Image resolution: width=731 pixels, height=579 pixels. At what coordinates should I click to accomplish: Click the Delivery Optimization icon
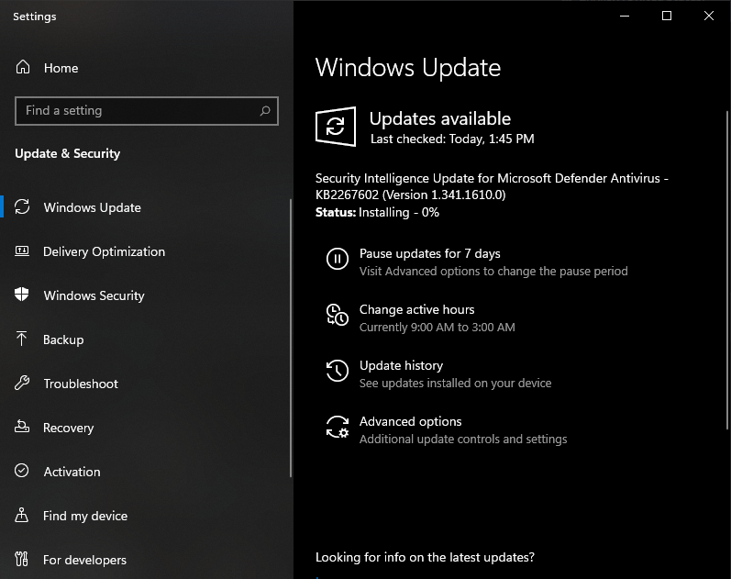click(22, 251)
